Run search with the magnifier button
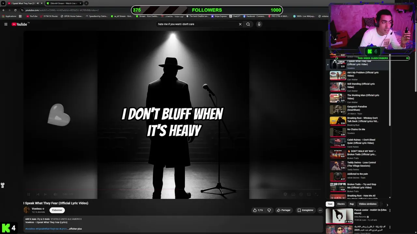 [248, 24]
